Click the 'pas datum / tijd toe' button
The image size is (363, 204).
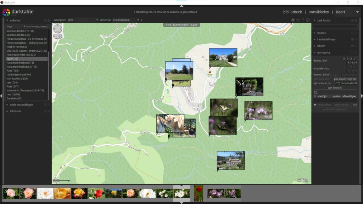(345, 79)
